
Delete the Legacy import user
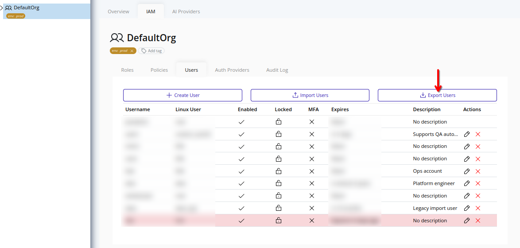[478, 208]
